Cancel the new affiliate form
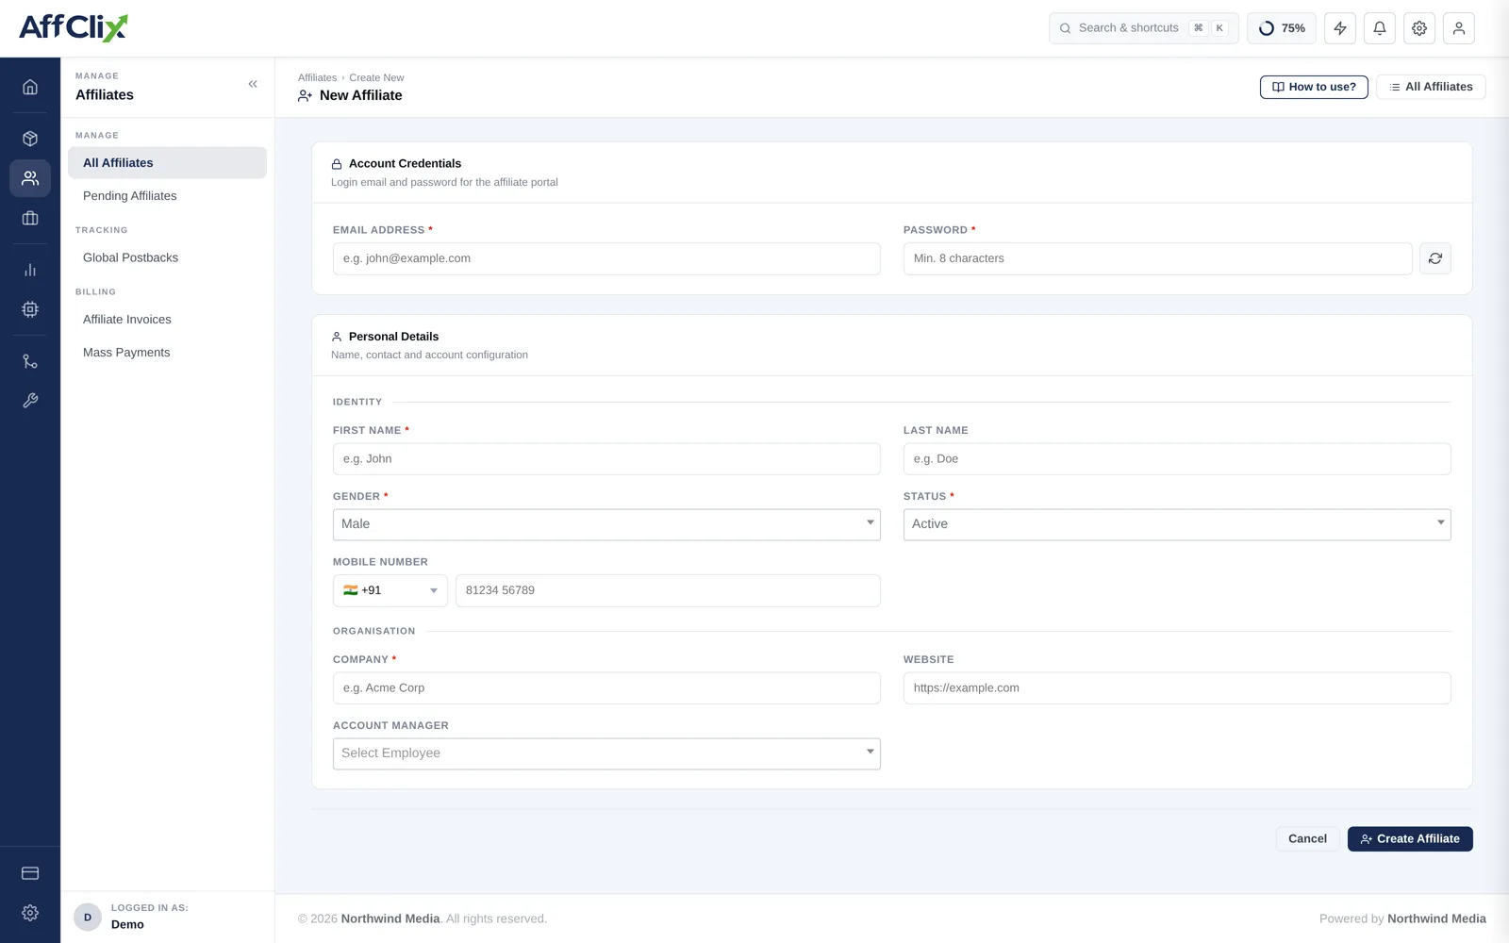1509x943 pixels. (1307, 838)
